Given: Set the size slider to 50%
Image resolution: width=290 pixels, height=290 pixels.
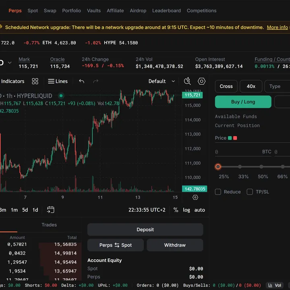Looking at the screenshot, I should [261, 167].
